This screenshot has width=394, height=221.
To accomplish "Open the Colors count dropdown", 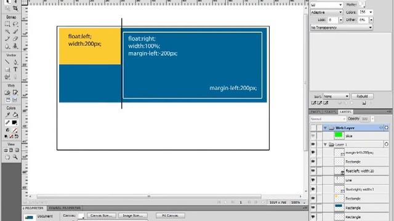I will [x=371, y=12].
